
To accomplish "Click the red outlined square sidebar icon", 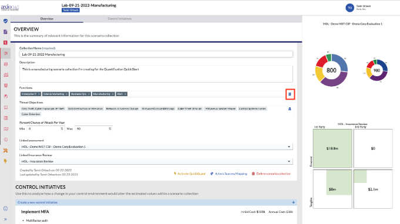I will point(6,107).
